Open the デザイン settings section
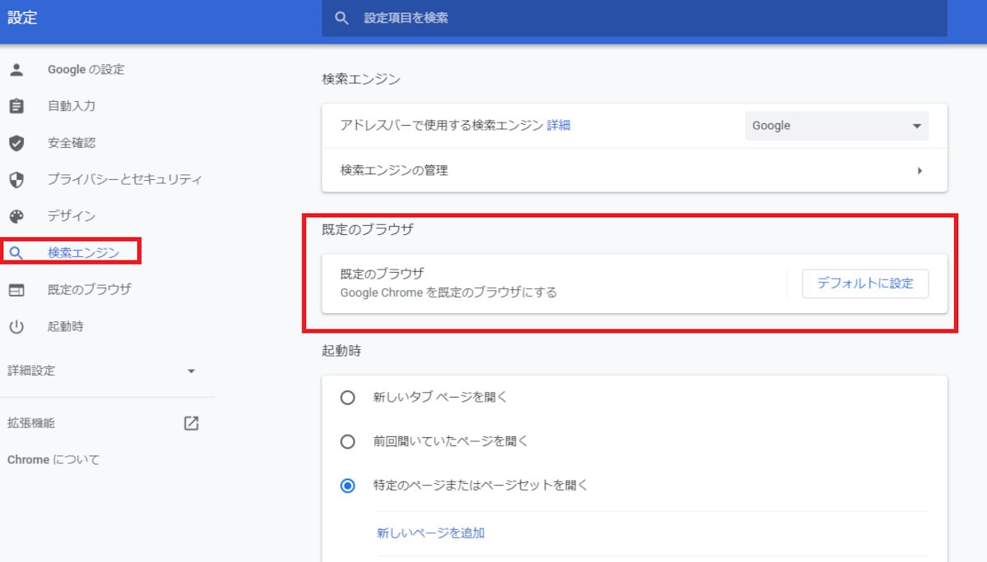Image resolution: width=987 pixels, height=562 pixels. coord(72,216)
